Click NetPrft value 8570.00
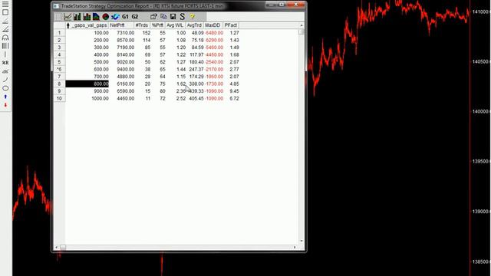The width and height of the screenshot is (491, 276). [x=126, y=40]
